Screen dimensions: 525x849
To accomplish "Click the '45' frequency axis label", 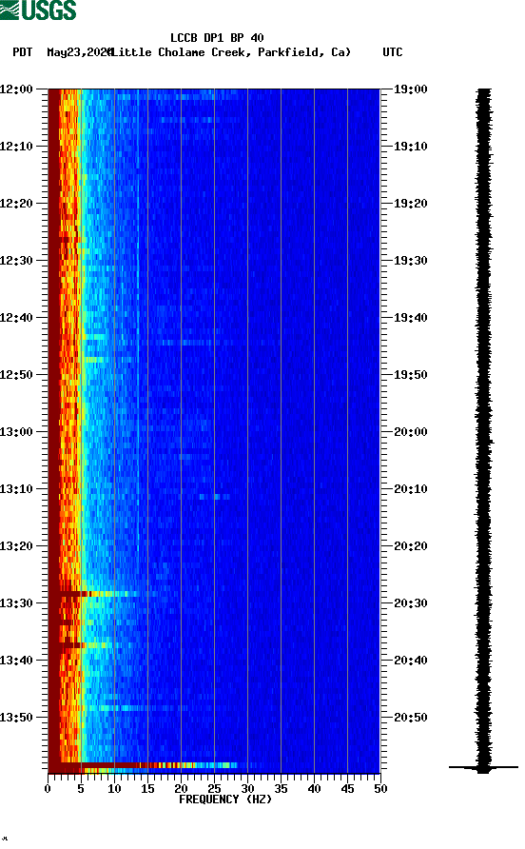I will (x=347, y=789).
